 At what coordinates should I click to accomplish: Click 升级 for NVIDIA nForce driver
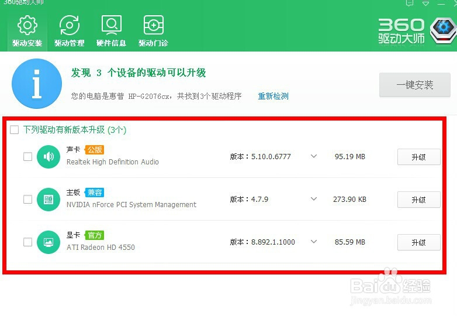coord(419,200)
